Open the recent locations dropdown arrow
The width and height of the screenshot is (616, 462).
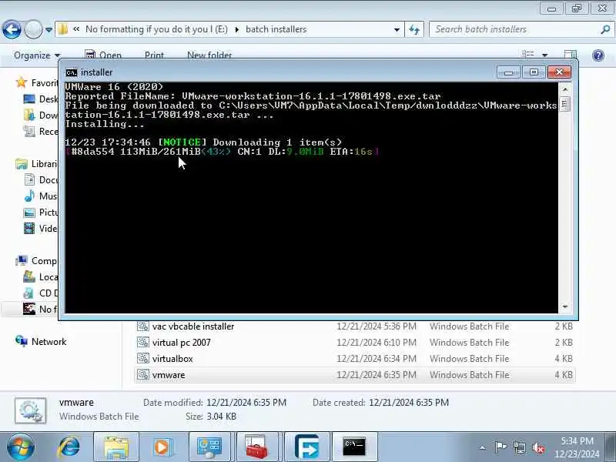point(49,30)
